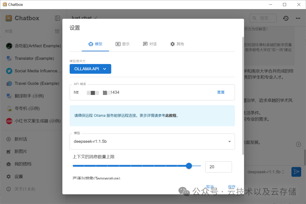Click the edit pencil beside Just chat title
Image resolution: width=306 pixels, height=204 pixels.
point(96,18)
